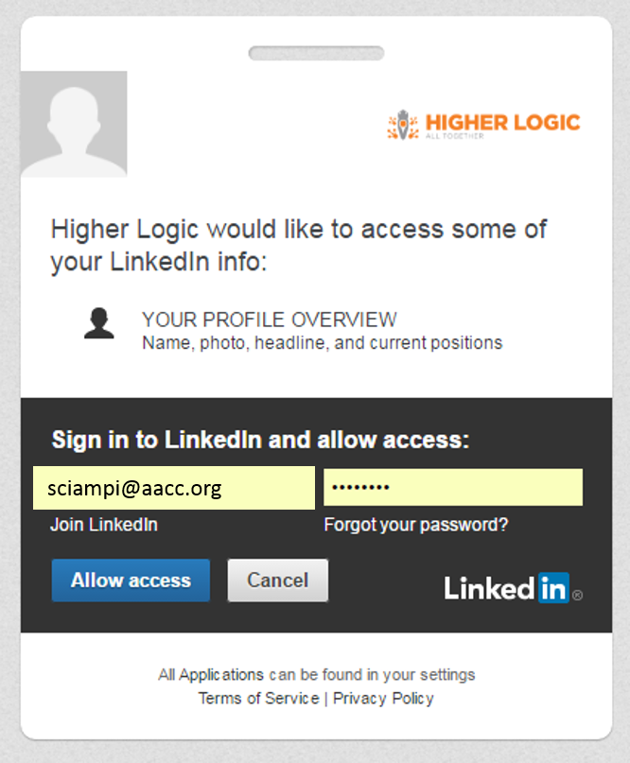This screenshot has width=630, height=763.
Task: Open the Terms of Service link
Action: pos(258,698)
